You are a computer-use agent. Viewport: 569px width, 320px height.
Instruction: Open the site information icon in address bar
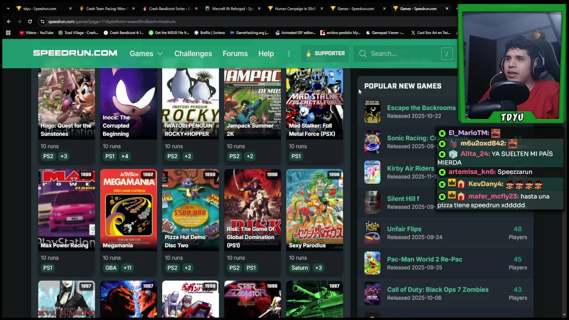42,21
